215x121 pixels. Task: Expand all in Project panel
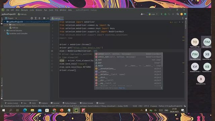pos(36,18)
